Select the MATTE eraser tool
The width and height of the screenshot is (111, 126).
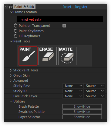[x=67, y=56]
